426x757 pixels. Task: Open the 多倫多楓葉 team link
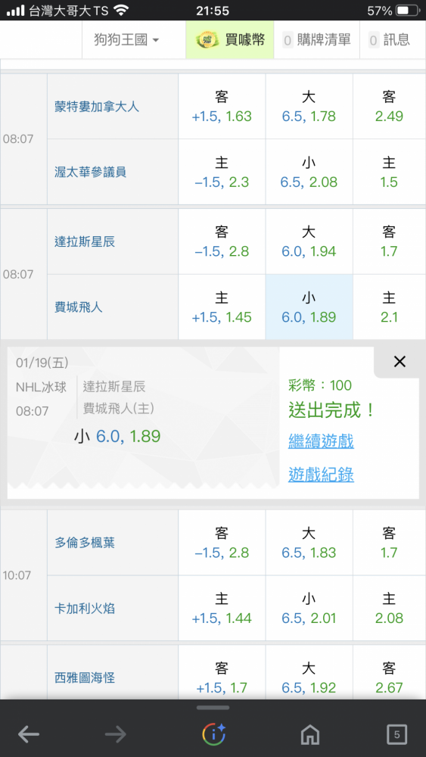[85, 543]
